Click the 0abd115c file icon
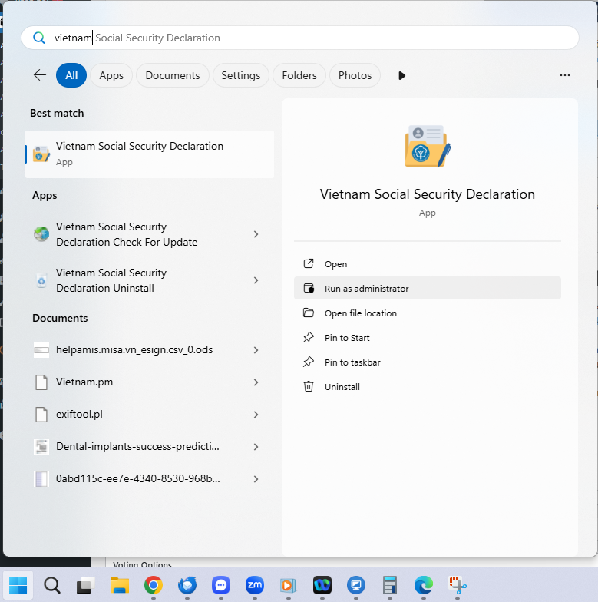This screenshot has width=598, height=602. (x=41, y=479)
